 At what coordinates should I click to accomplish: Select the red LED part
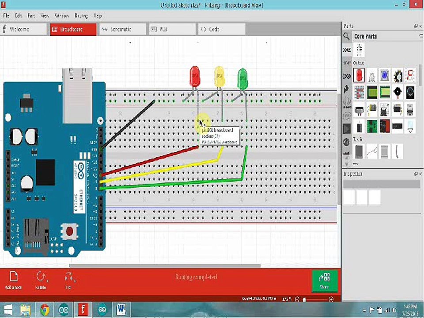point(359,75)
